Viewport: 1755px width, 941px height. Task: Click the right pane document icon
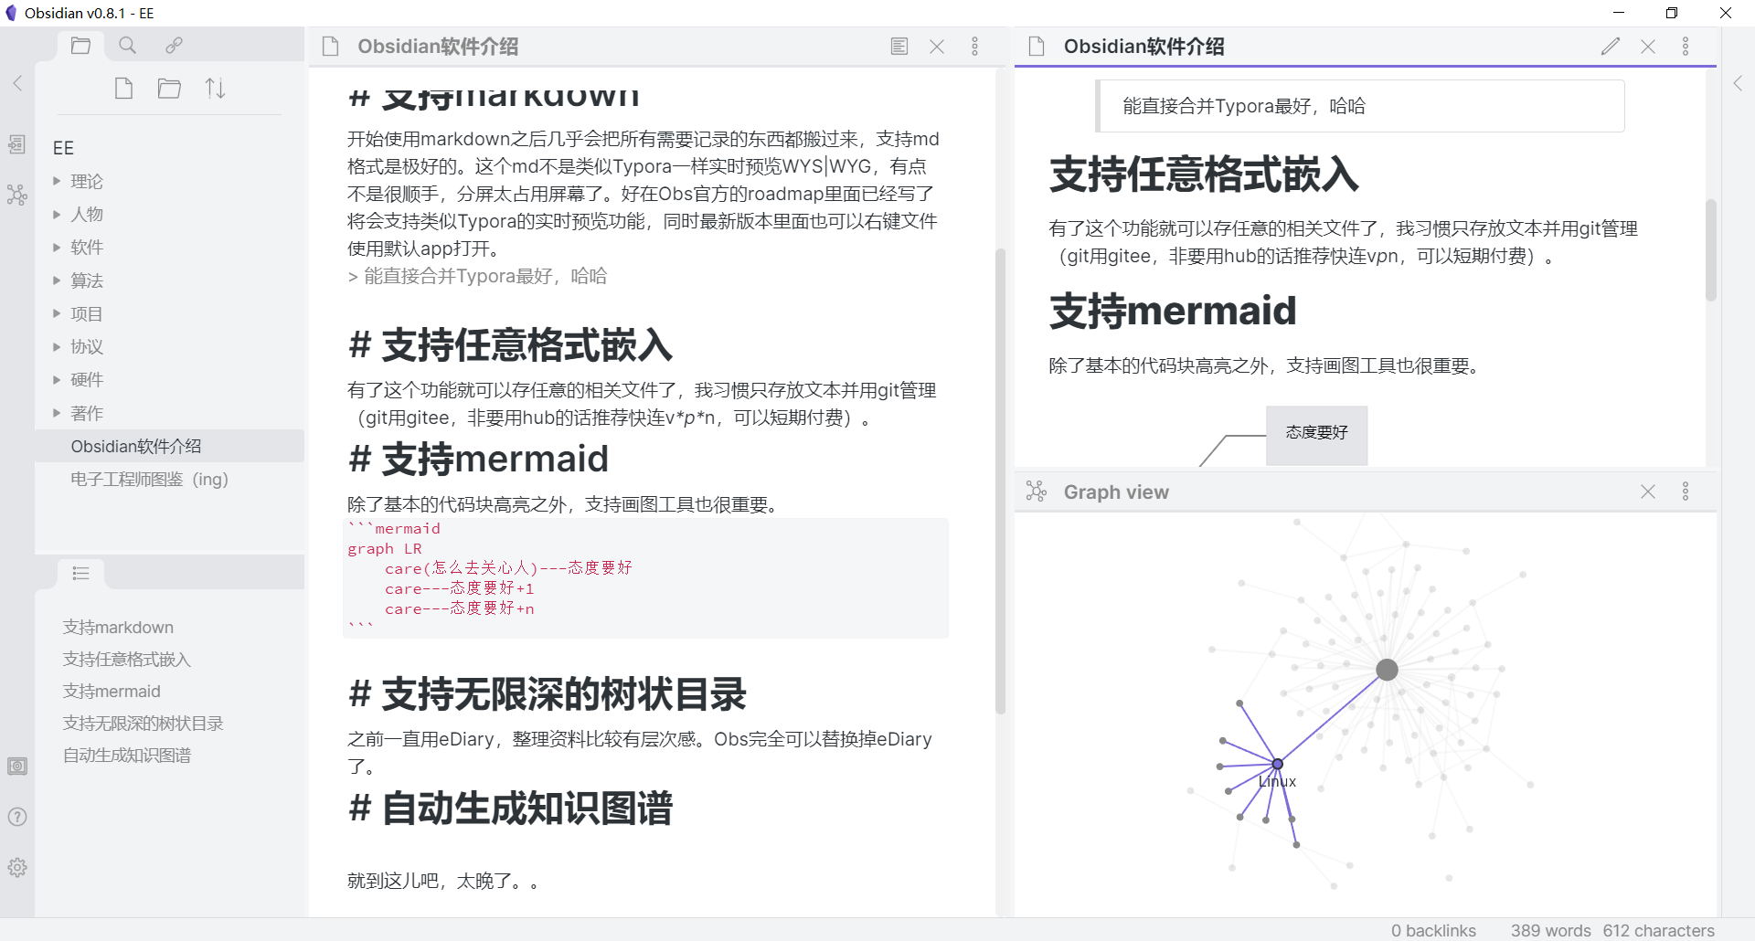tap(1037, 47)
